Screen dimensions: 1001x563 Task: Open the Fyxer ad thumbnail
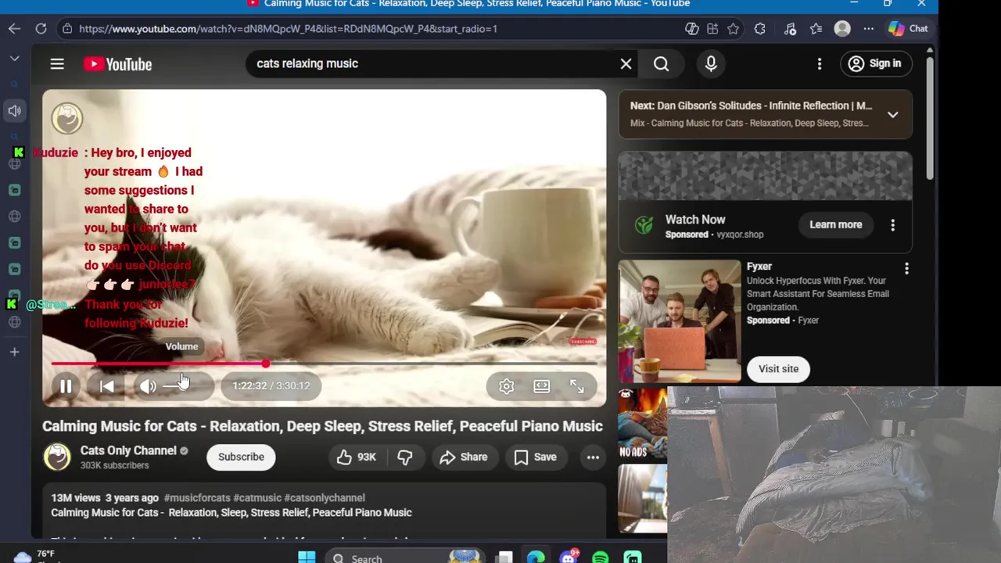(x=680, y=321)
